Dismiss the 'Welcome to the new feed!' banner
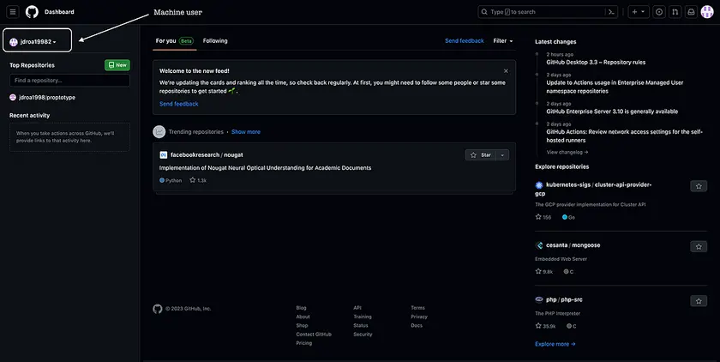 [506, 71]
